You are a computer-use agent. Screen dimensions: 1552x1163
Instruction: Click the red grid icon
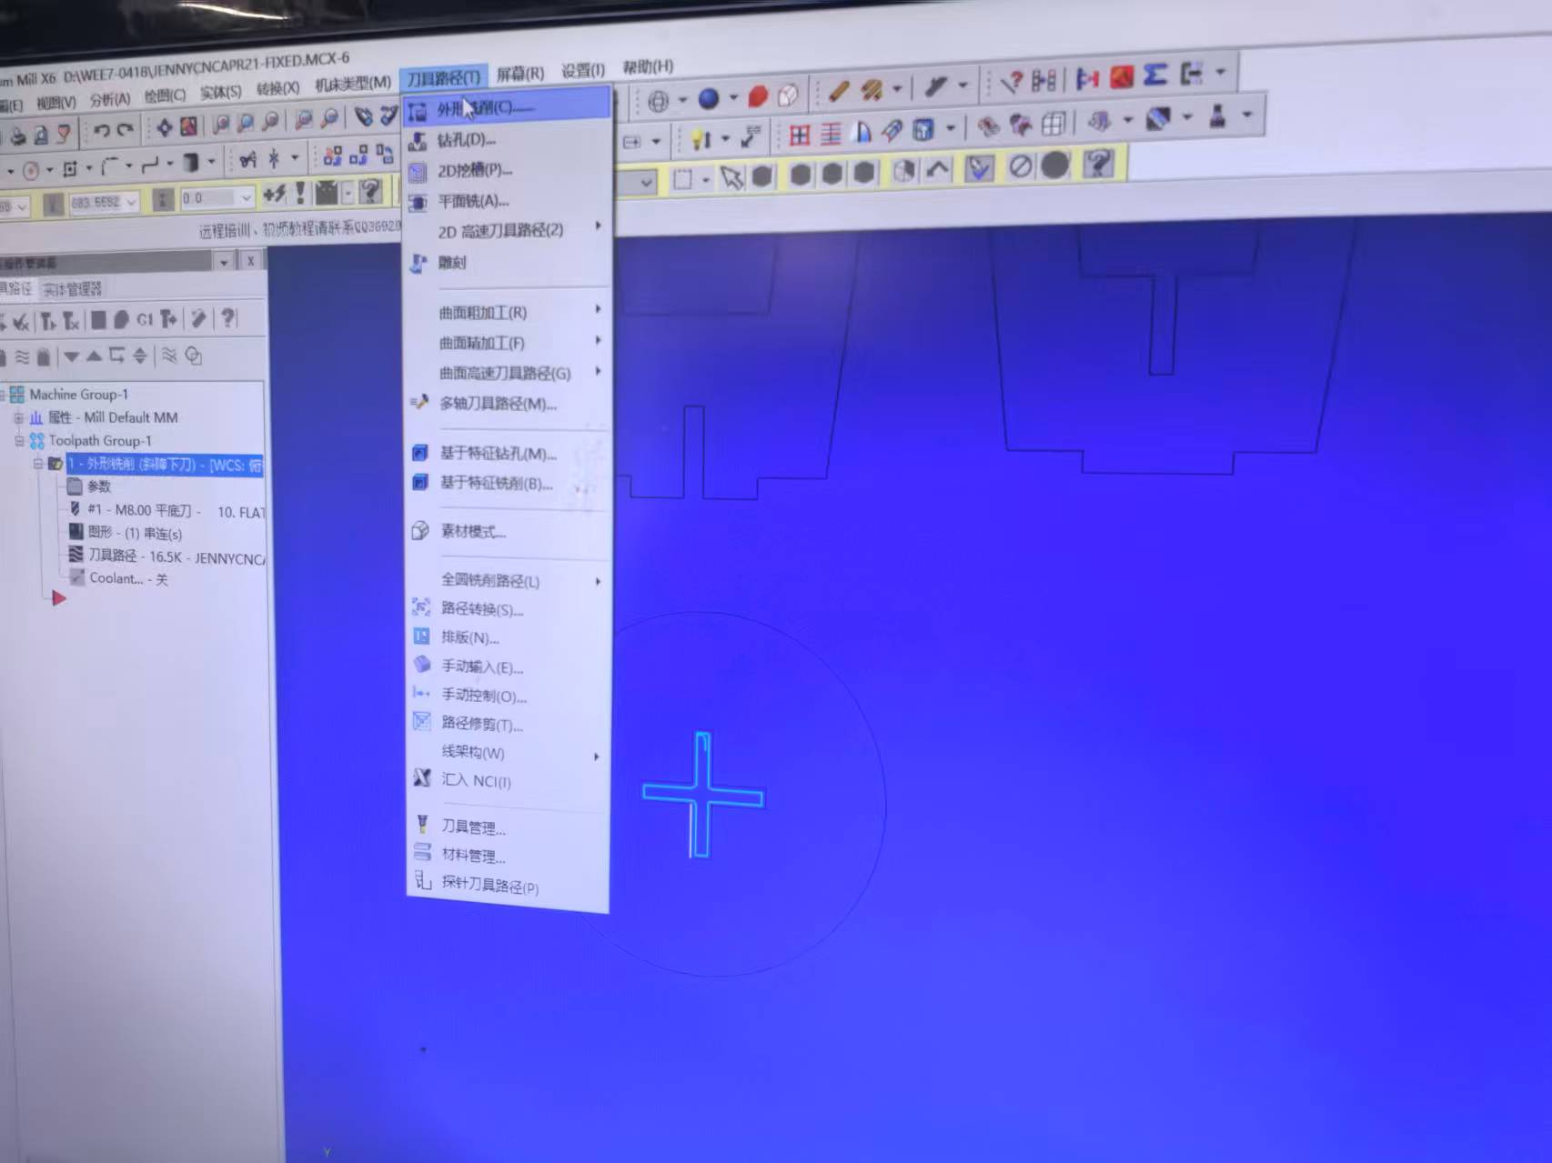tap(800, 135)
